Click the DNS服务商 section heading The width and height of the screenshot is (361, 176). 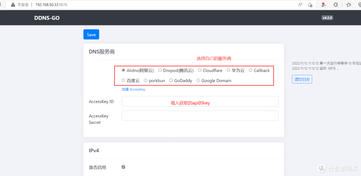(x=102, y=52)
